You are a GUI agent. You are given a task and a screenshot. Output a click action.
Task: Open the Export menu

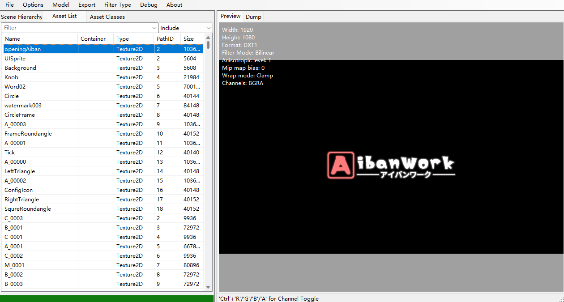[x=87, y=5]
